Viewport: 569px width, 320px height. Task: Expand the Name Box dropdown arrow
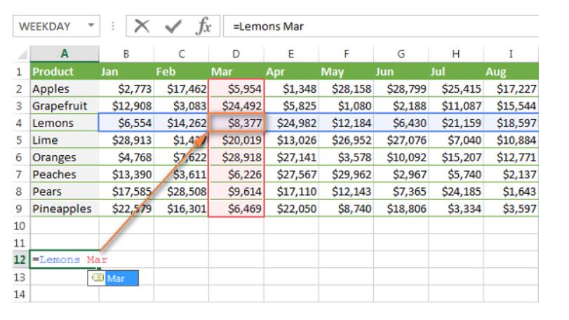(x=86, y=27)
